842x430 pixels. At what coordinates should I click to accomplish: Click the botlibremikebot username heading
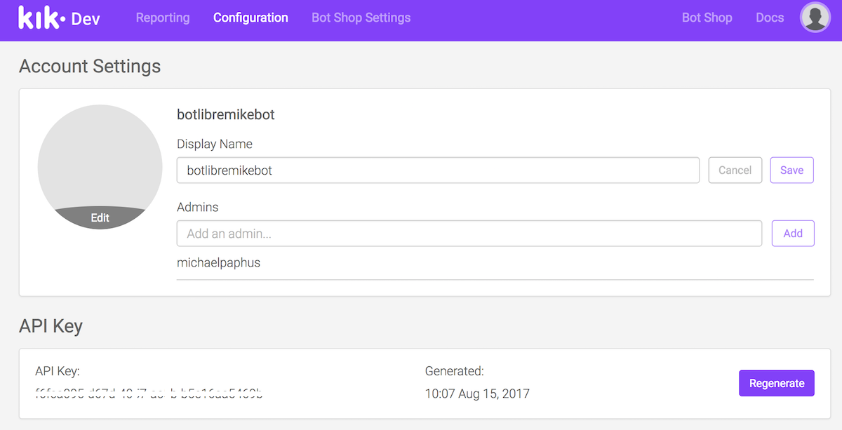(225, 115)
